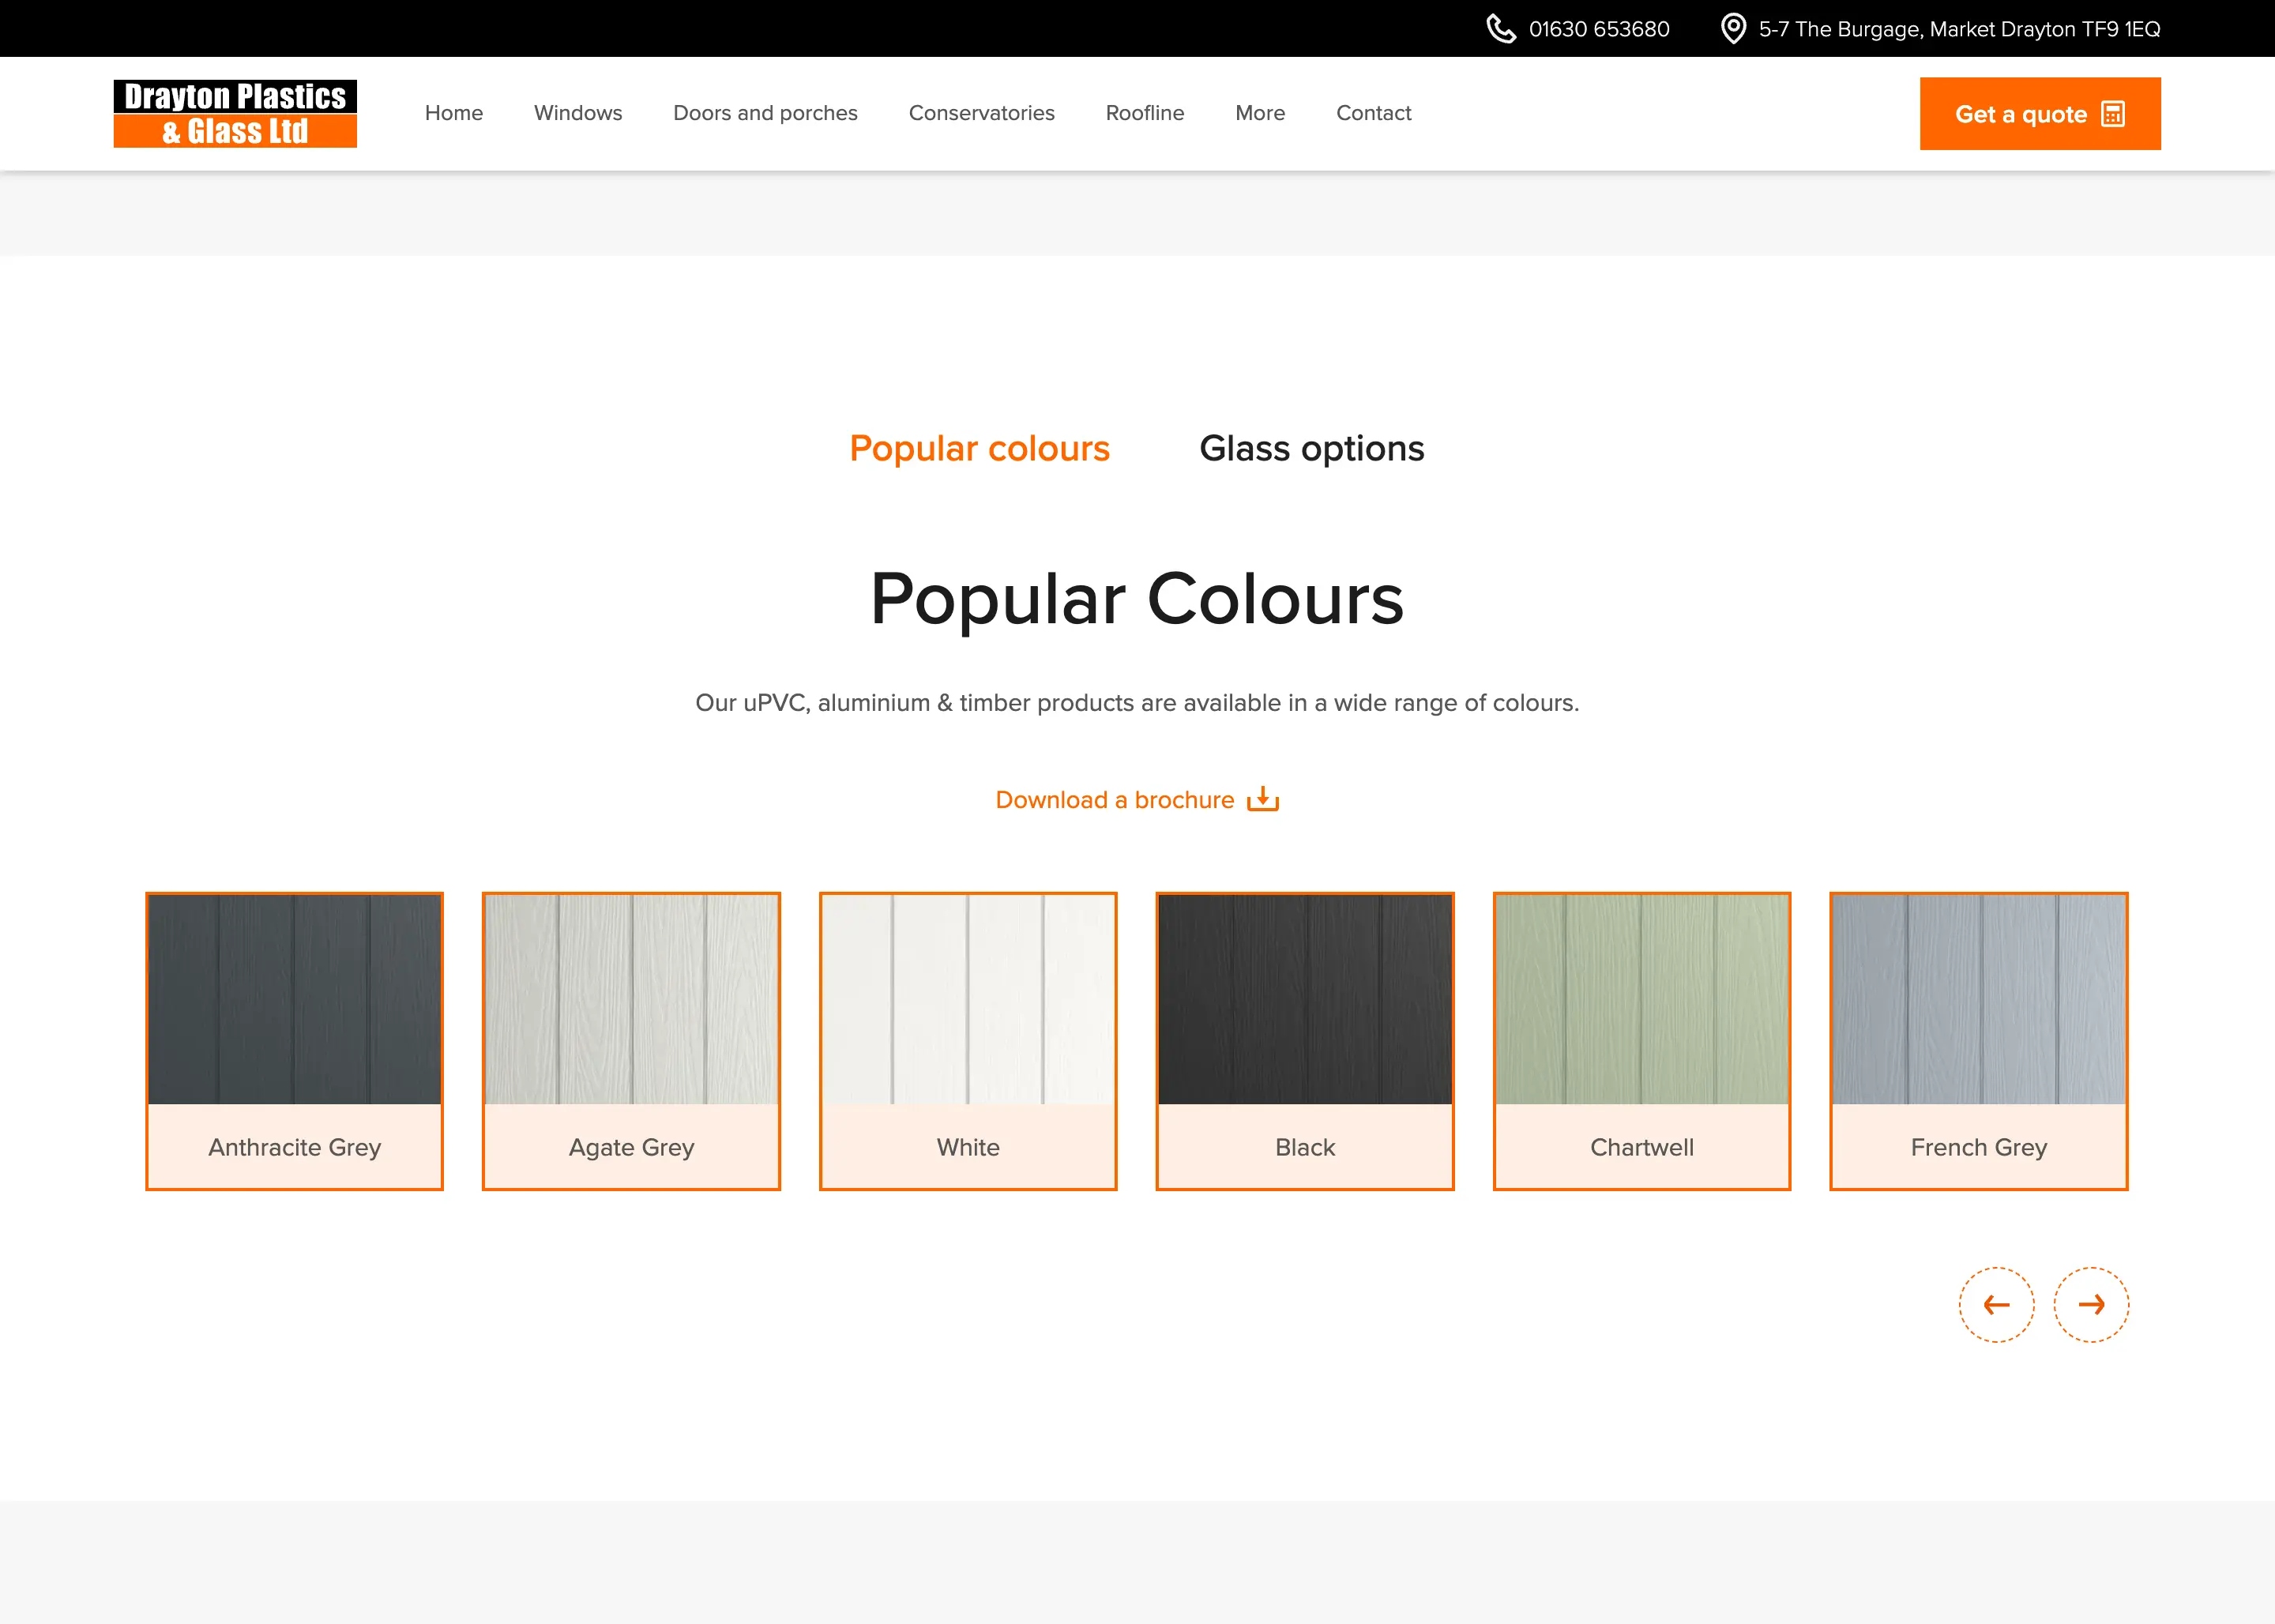This screenshot has height=1624, width=2275.
Task: Click the location pin icon
Action: coord(1732,29)
